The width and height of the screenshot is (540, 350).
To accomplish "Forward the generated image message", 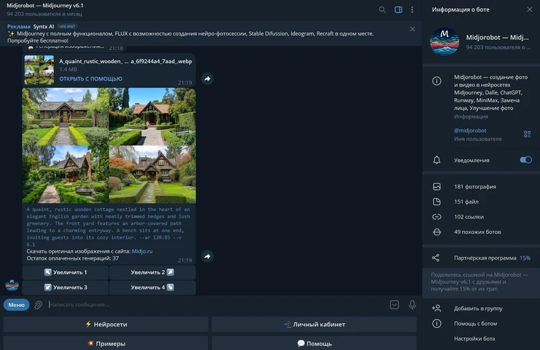I will coord(207,256).
